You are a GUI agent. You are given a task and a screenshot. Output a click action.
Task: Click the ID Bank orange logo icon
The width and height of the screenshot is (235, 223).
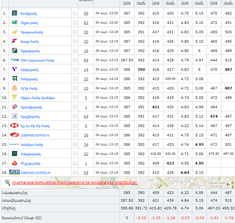(15, 88)
